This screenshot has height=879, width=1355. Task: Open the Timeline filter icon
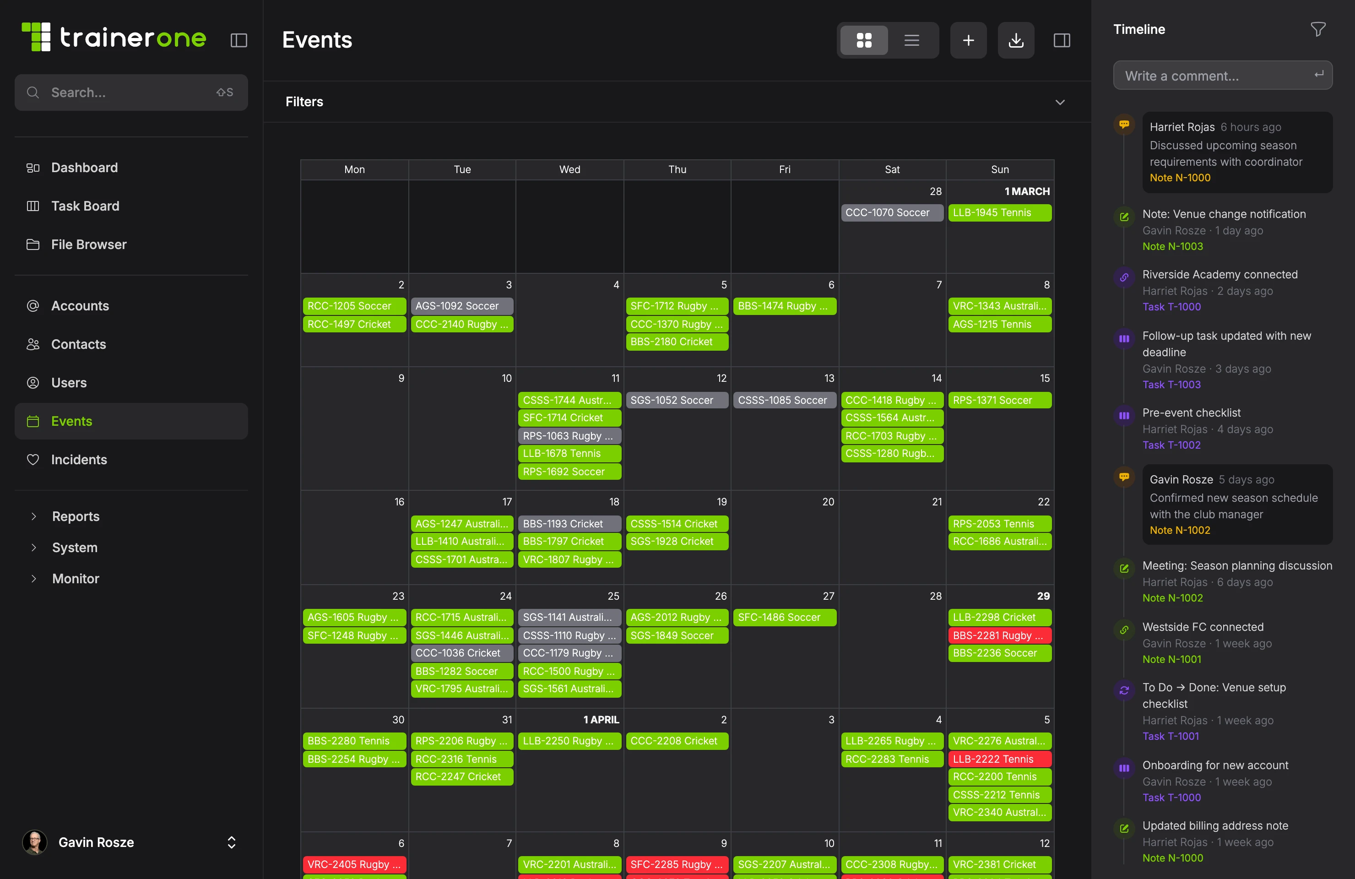1318,29
